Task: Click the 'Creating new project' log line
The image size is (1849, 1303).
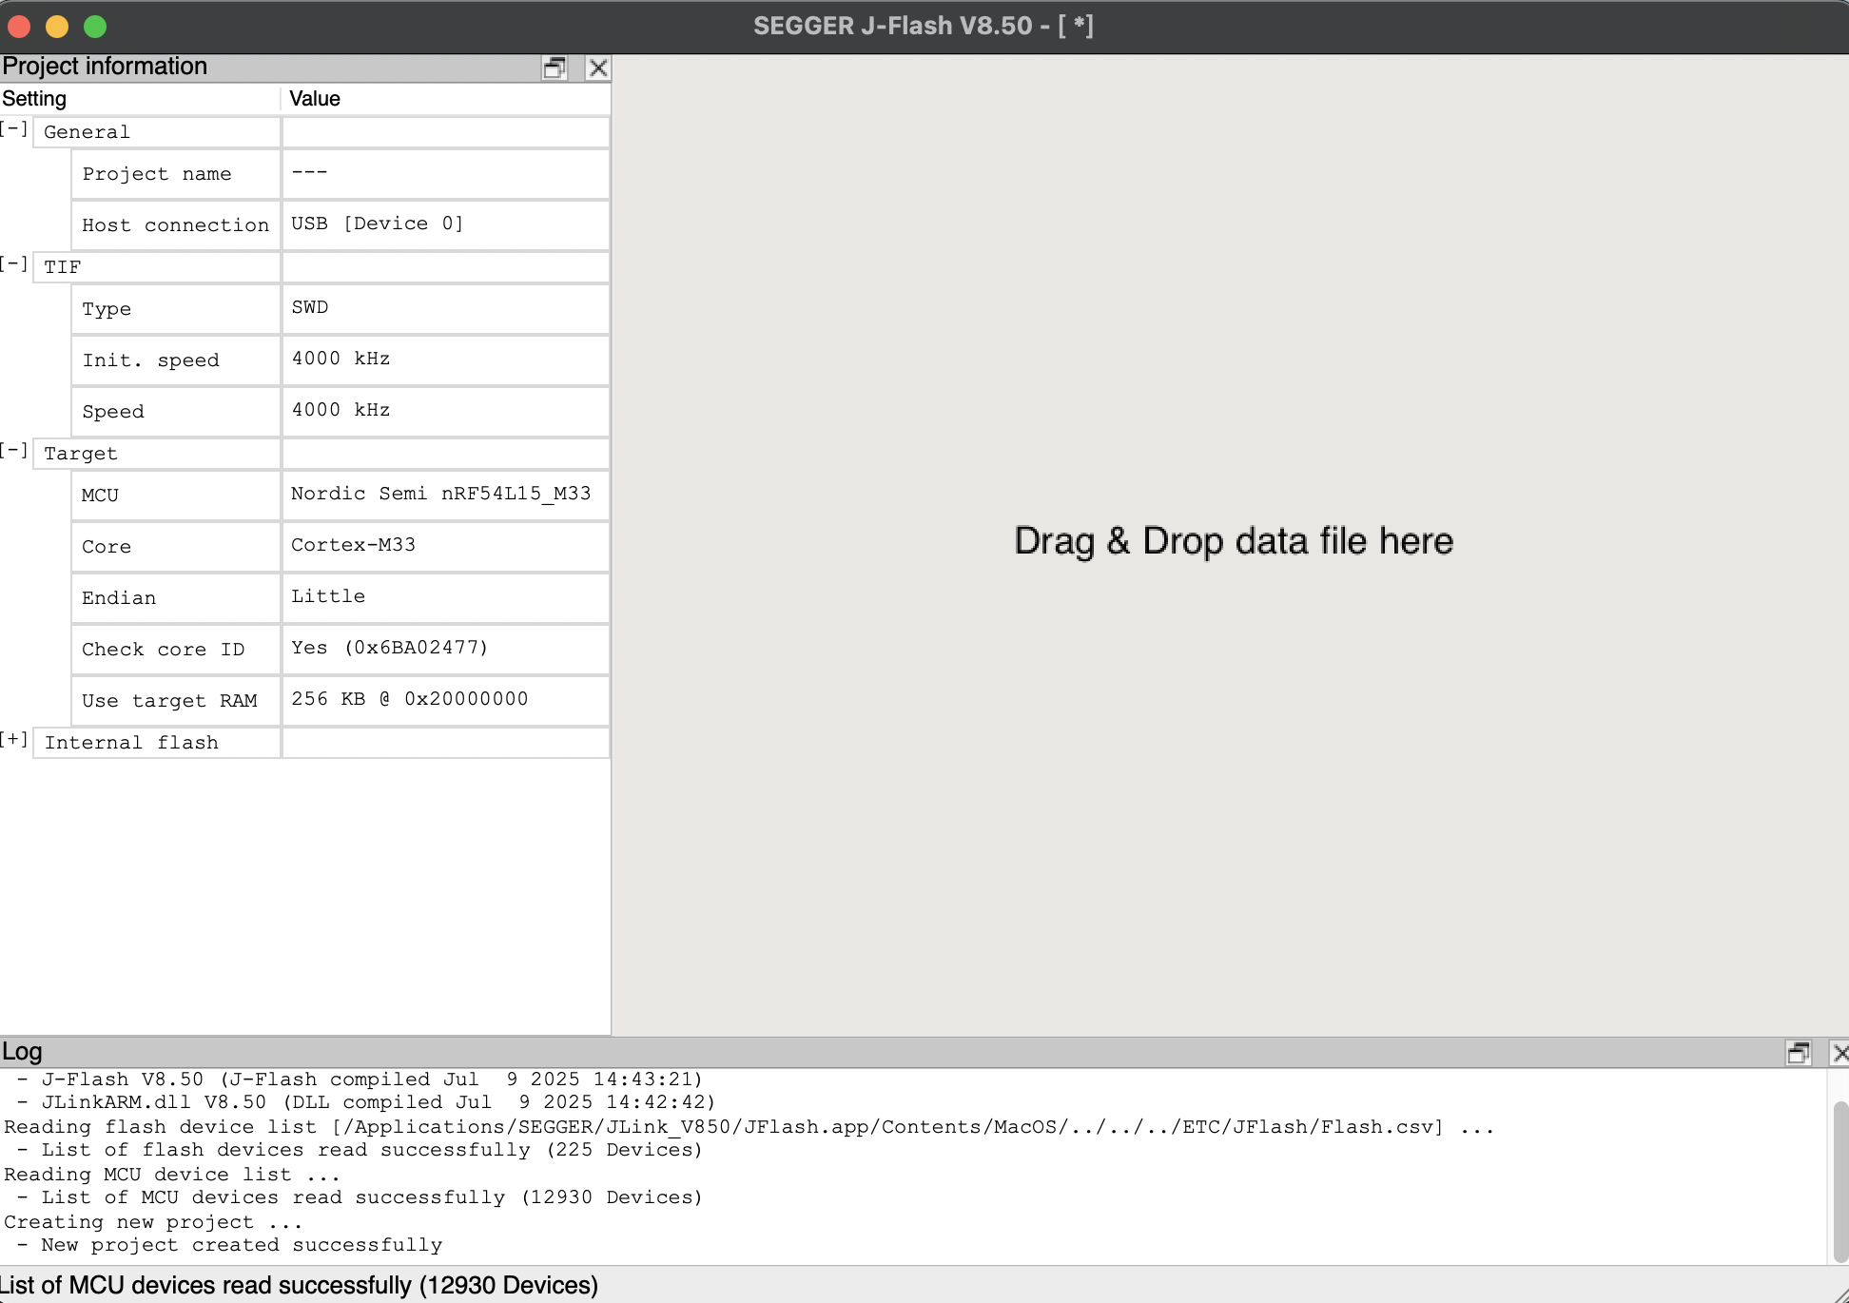Action: (x=153, y=1222)
